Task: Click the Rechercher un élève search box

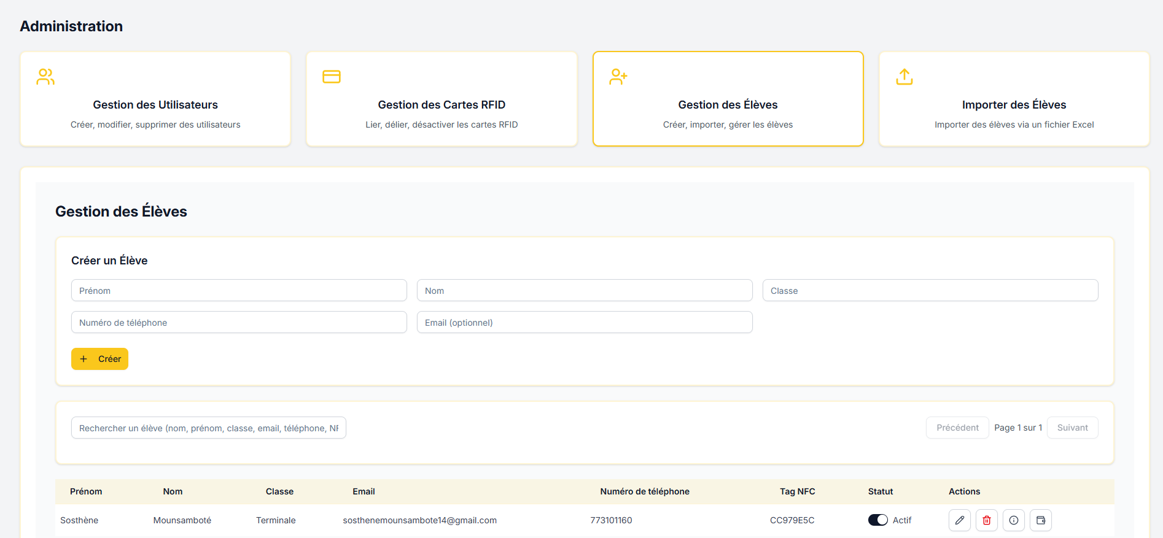Action: point(209,428)
